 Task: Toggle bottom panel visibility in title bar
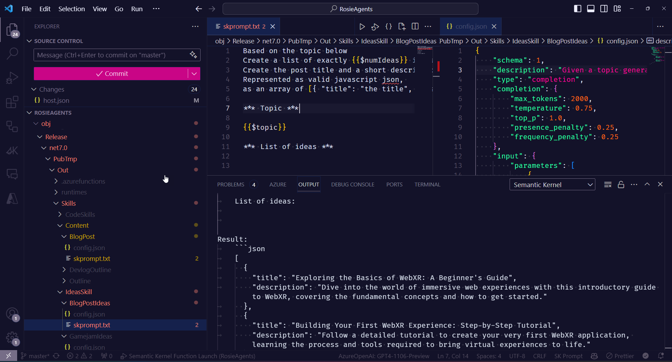click(591, 9)
